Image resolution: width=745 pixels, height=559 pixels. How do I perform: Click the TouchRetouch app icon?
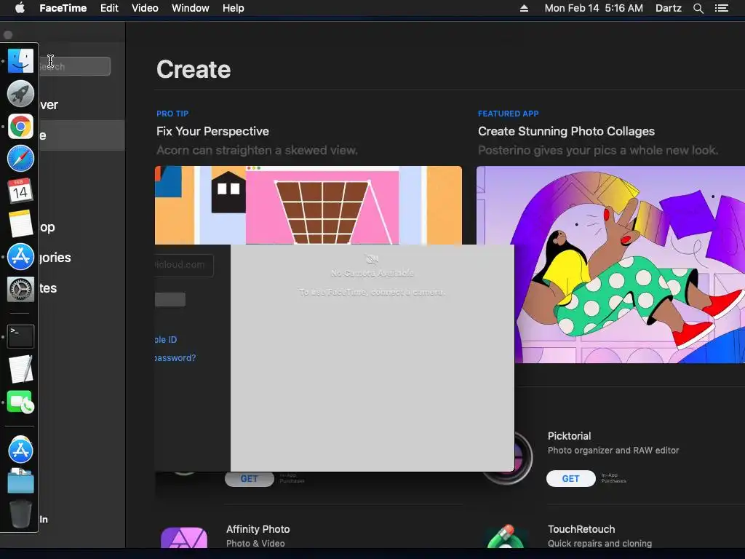tap(505, 536)
